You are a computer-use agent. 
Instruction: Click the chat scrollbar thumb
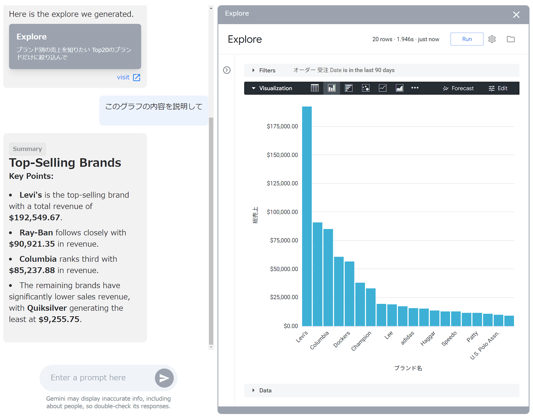pyautogui.click(x=211, y=231)
